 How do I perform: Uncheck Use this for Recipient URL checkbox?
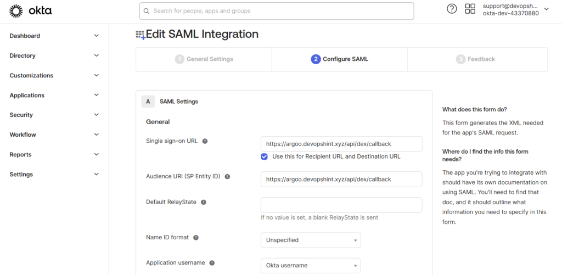pos(264,156)
